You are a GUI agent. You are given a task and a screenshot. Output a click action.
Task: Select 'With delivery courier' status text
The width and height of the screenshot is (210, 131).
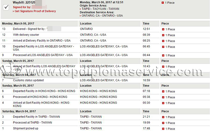[26, 35]
